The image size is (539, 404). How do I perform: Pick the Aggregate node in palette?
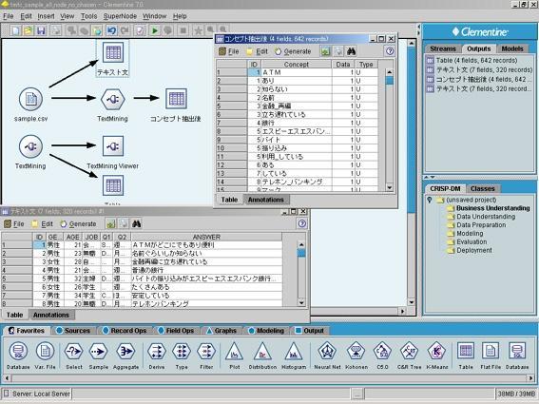point(125,352)
